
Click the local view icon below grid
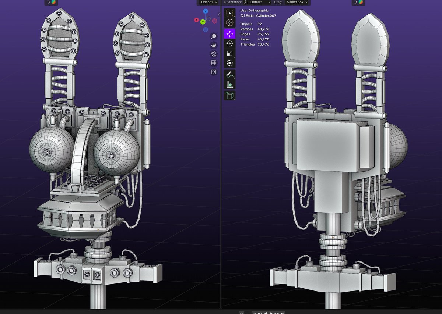pyautogui.click(x=214, y=72)
